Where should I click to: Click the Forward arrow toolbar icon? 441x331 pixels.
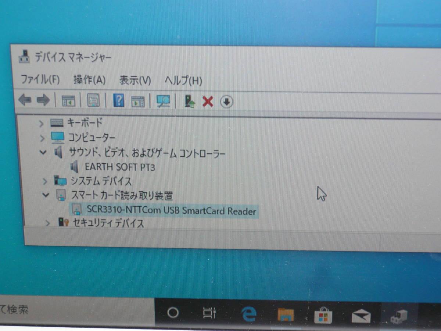tap(43, 100)
